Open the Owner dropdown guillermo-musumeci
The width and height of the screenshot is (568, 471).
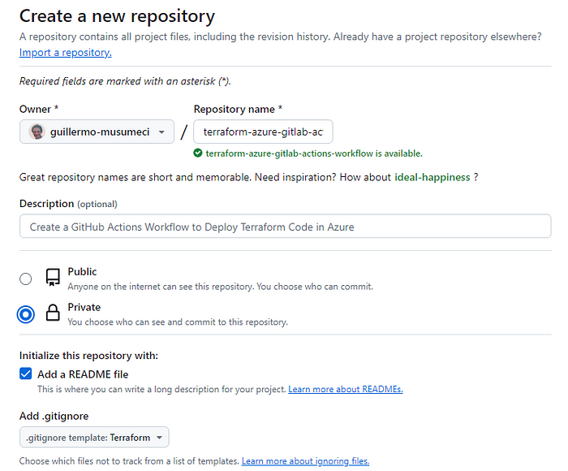tap(97, 132)
